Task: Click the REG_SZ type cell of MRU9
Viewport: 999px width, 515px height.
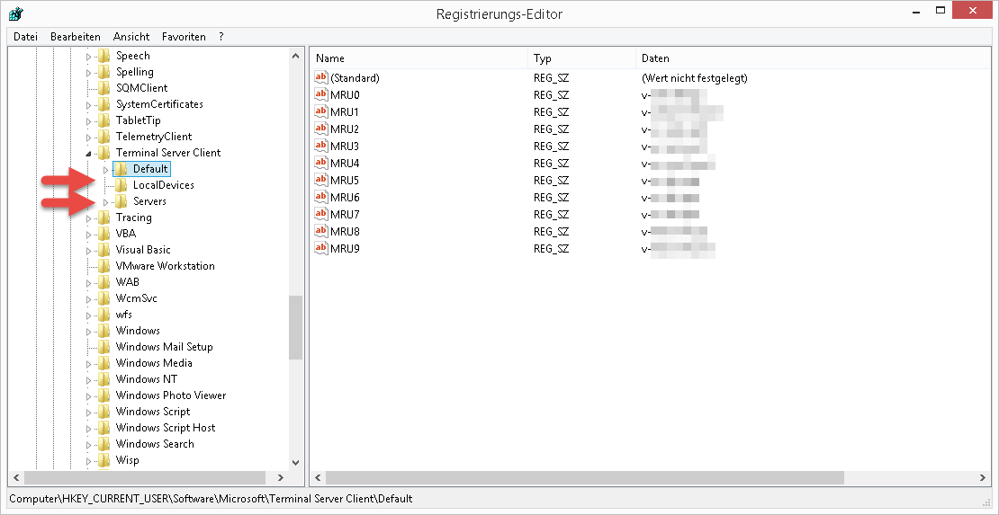Action: tap(551, 248)
